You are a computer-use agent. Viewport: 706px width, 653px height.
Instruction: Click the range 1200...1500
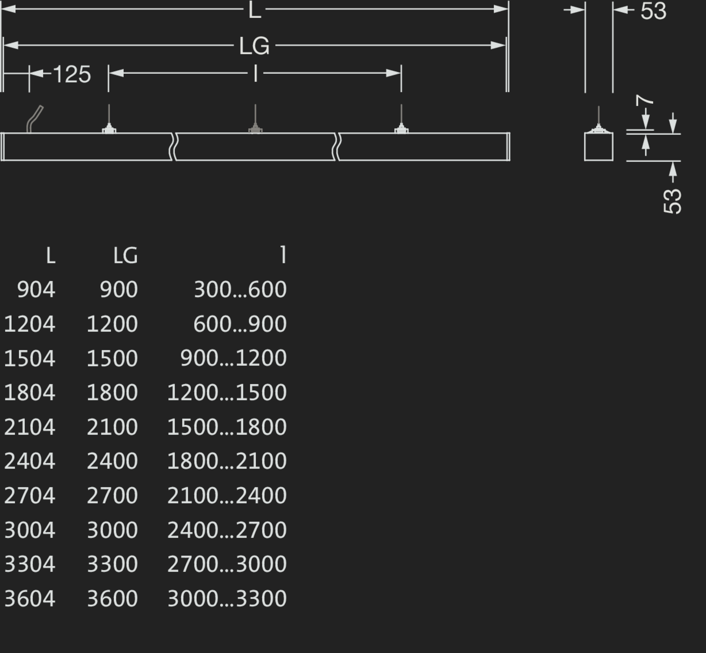[227, 392]
